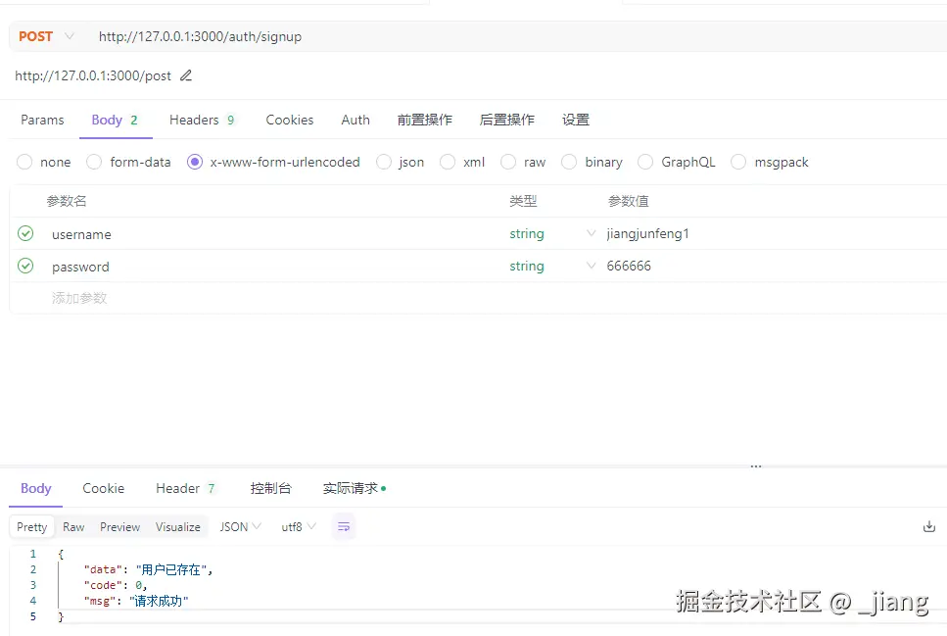This screenshot has height=636, width=947.
Task: Uncheck the password parameter checkmark
Action: 25,266
